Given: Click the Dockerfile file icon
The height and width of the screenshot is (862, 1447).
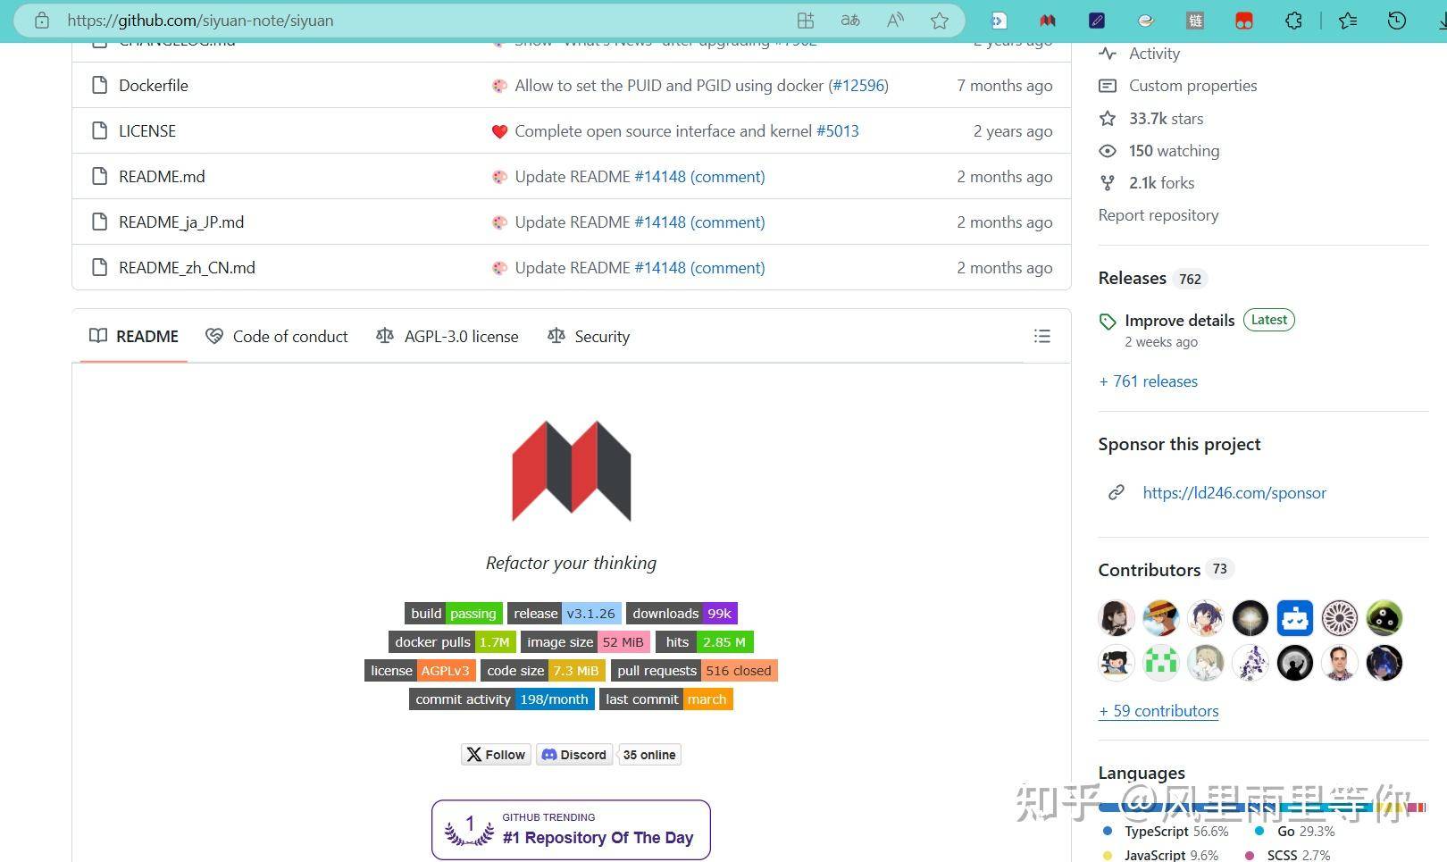Looking at the screenshot, I should point(100,85).
